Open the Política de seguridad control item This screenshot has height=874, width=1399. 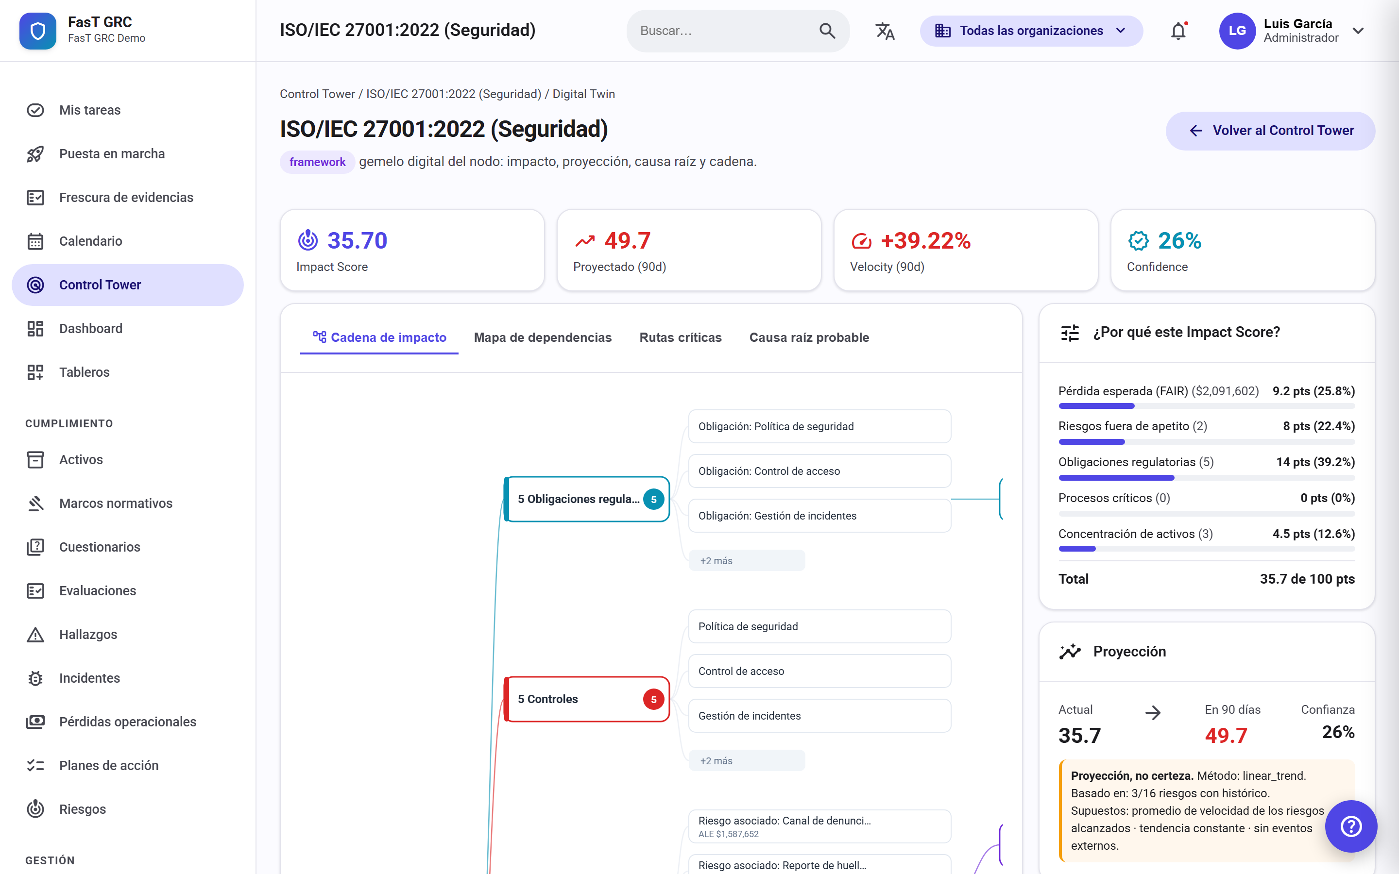tap(819, 626)
